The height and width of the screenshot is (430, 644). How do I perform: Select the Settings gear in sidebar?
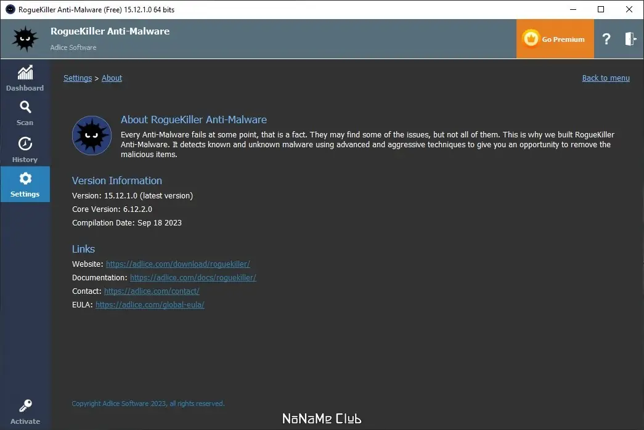pos(25,184)
